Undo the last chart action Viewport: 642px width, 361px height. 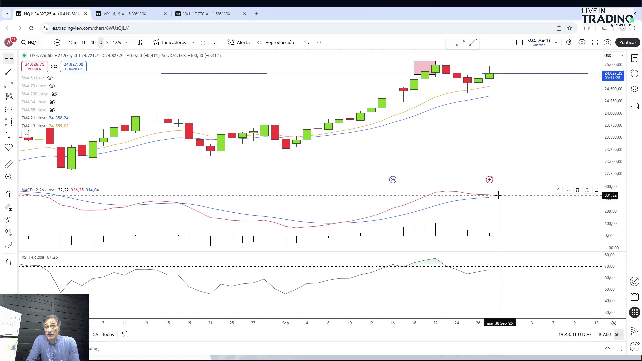[306, 42]
